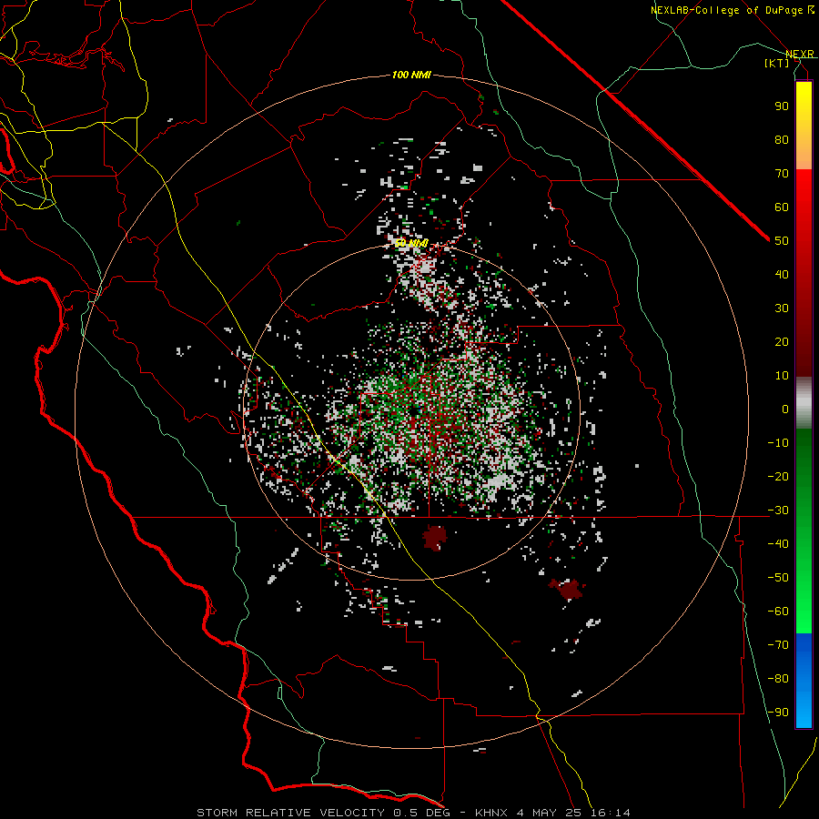Select the -60 scale value
The width and height of the screenshot is (819, 819).
(x=778, y=612)
